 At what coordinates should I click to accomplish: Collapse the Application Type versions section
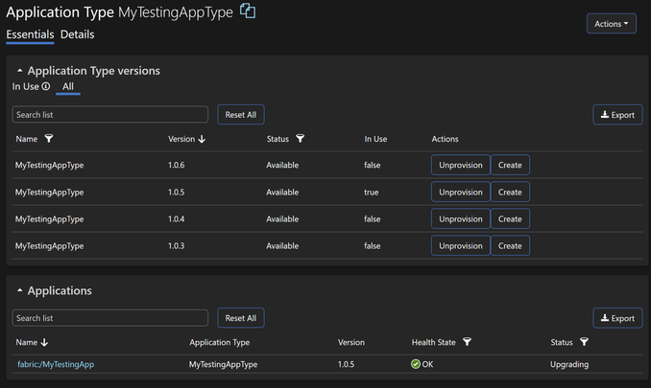click(19, 71)
